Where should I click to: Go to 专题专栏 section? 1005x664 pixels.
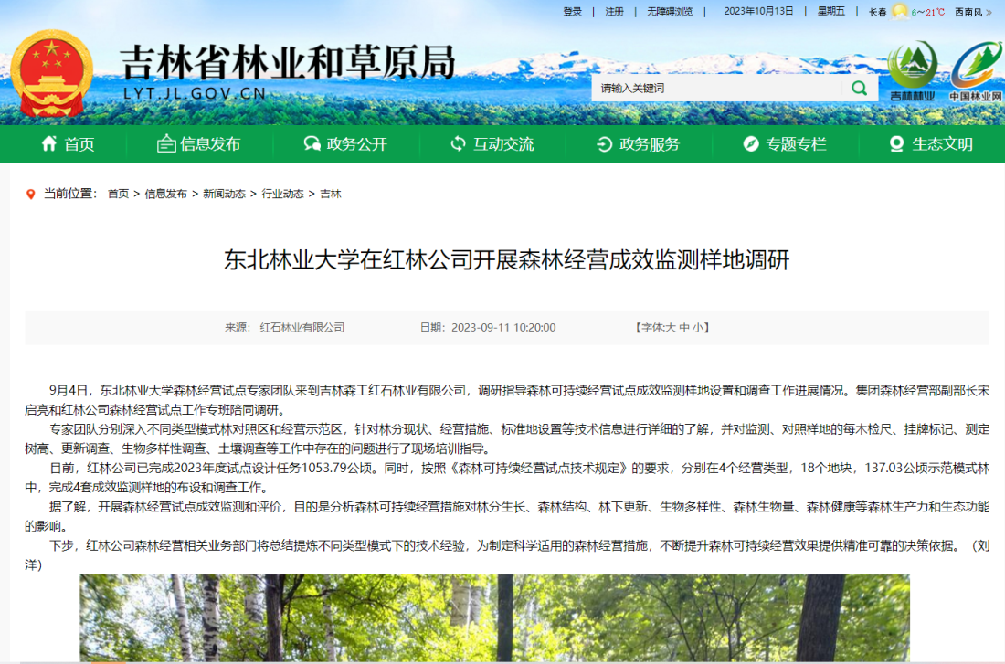785,143
